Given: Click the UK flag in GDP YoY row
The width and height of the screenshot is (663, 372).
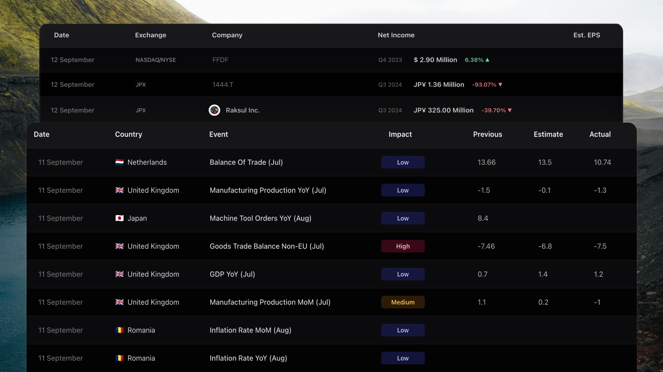Looking at the screenshot, I should [x=119, y=274].
